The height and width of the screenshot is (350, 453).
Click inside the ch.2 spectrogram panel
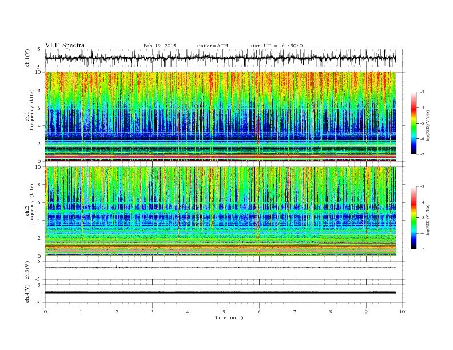tap(220, 211)
